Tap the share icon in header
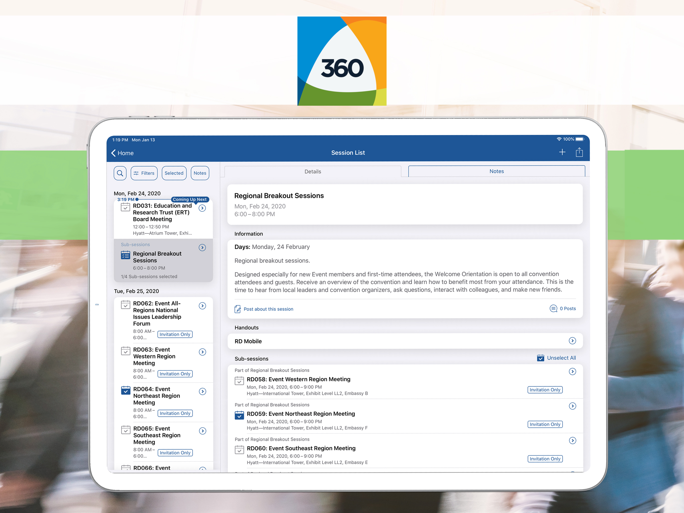The image size is (684, 513). (579, 152)
